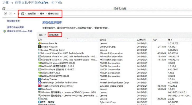Click Realtek High Definition Audio Driver icon

[39, 82]
